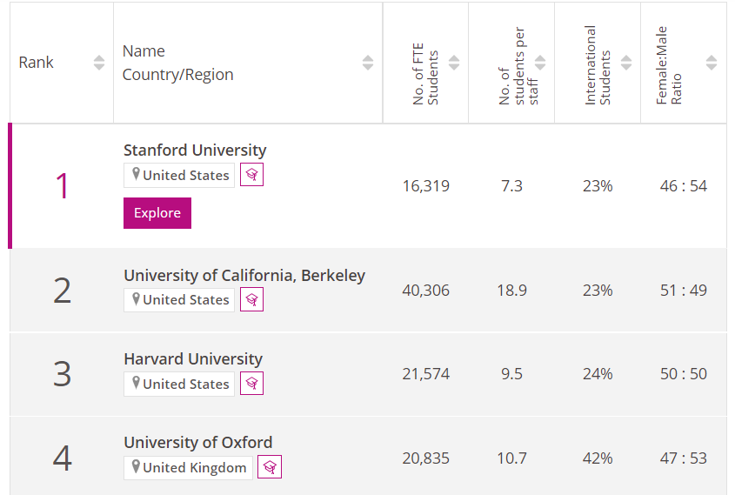The height and width of the screenshot is (495, 735).
Task: Sort by students per staff arrows
Action: click(540, 63)
